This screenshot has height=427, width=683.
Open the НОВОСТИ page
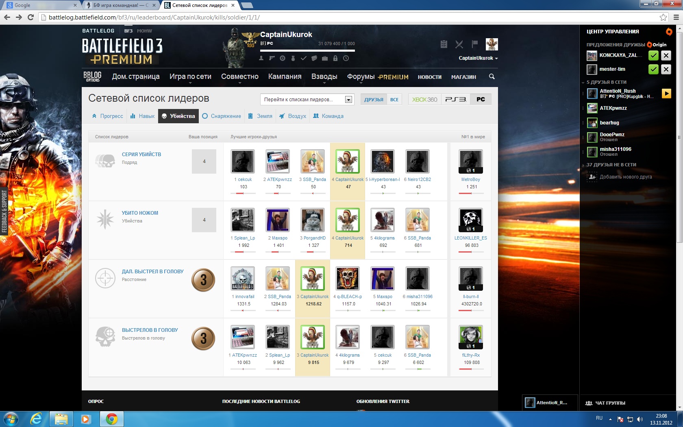pyautogui.click(x=429, y=77)
